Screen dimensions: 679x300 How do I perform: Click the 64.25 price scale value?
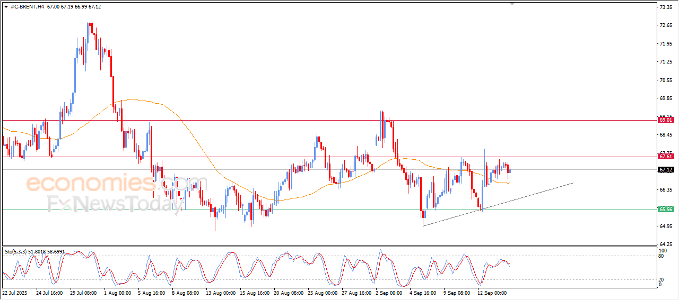(x=666, y=244)
